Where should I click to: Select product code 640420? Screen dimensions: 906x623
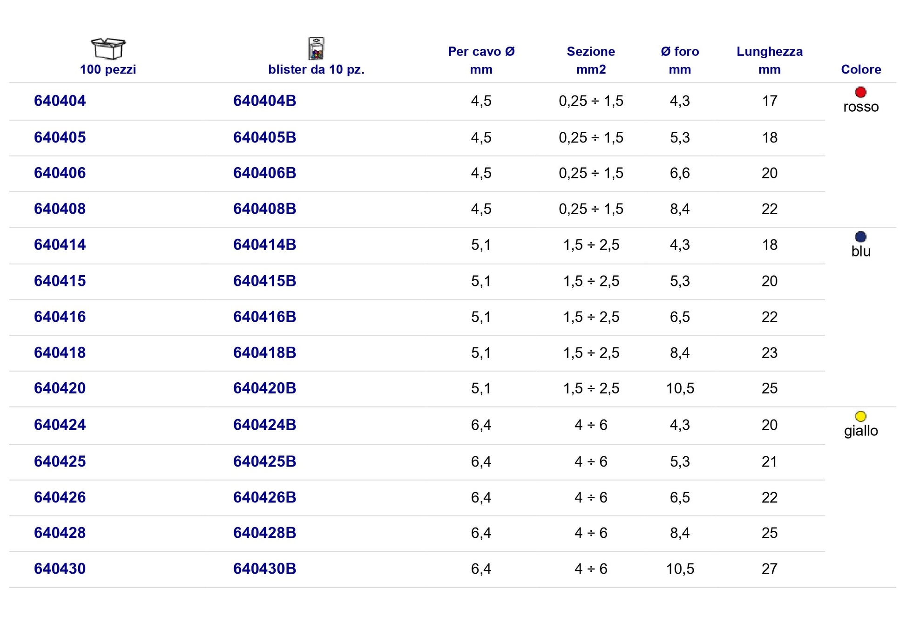pyautogui.click(x=60, y=388)
